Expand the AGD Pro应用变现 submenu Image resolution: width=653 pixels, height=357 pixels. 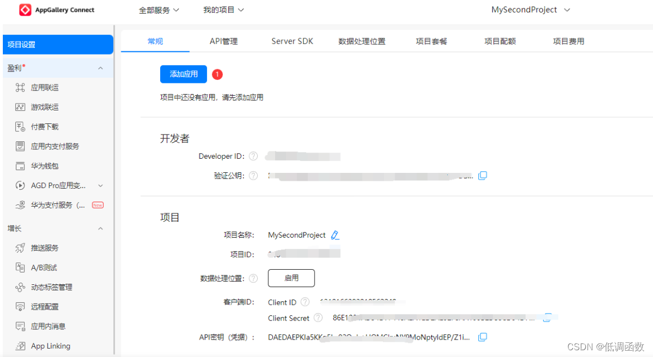pos(100,186)
